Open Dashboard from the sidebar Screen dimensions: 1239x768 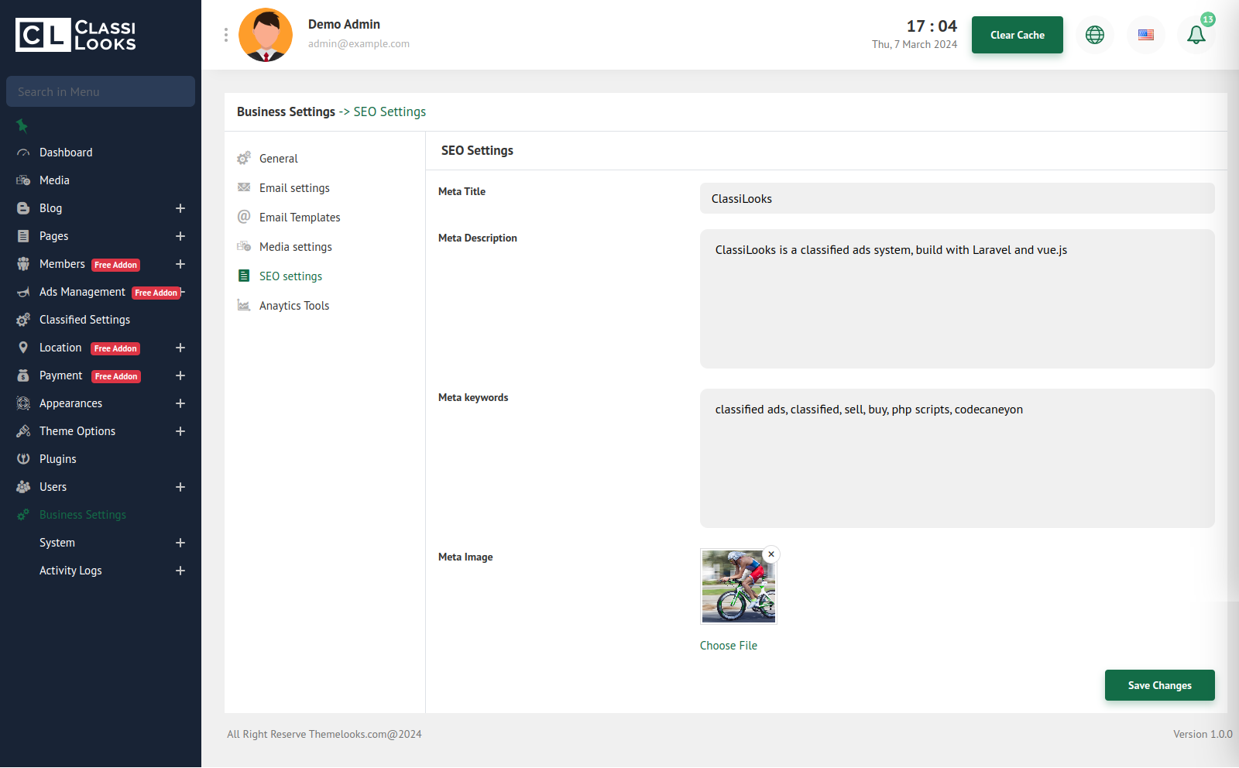point(66,153)
